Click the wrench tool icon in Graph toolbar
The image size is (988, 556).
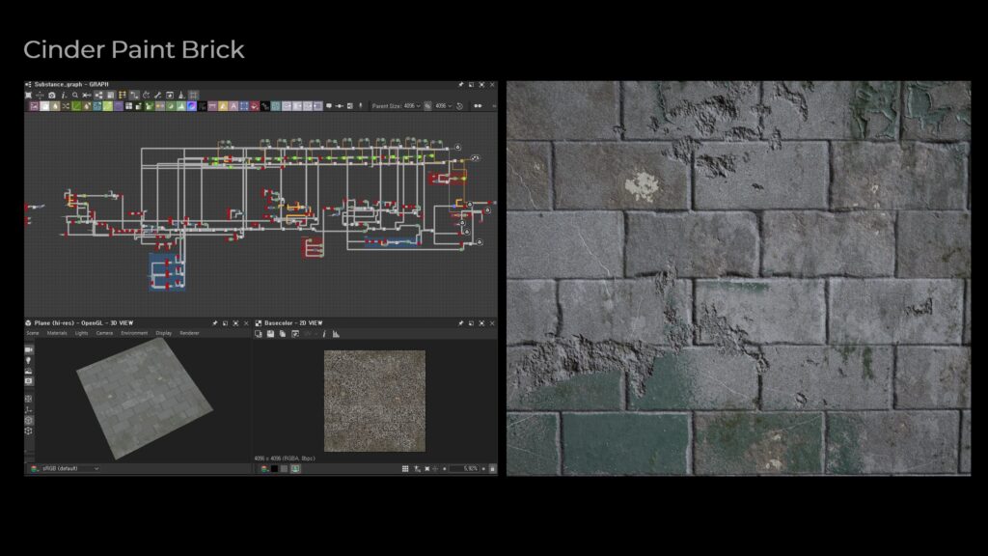(x=158, y=96)
